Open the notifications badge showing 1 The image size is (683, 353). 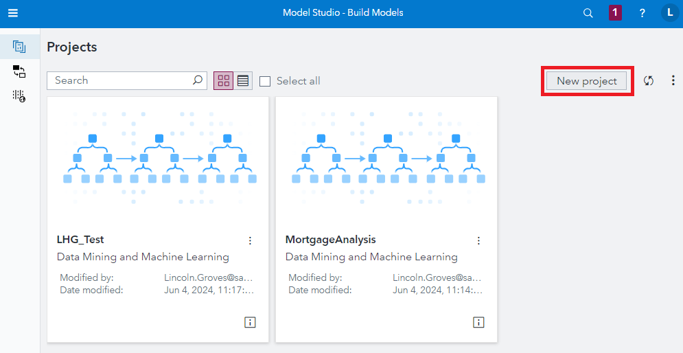[615, 12]
